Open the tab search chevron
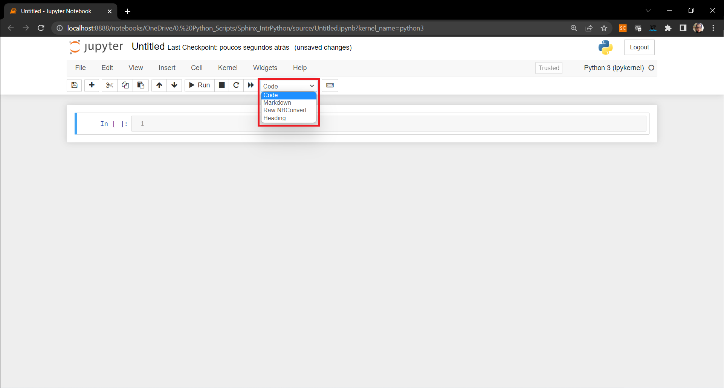The width and height of the screenshot is (724, 388). (x=648, y=11)
